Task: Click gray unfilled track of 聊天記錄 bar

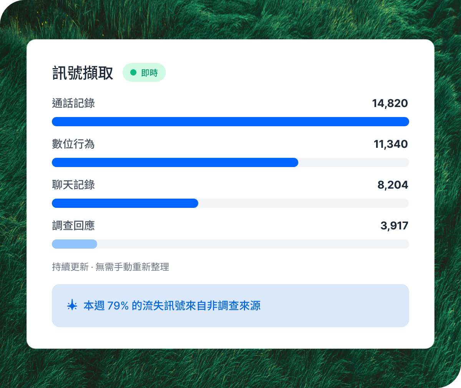Action: coord(303,203)
